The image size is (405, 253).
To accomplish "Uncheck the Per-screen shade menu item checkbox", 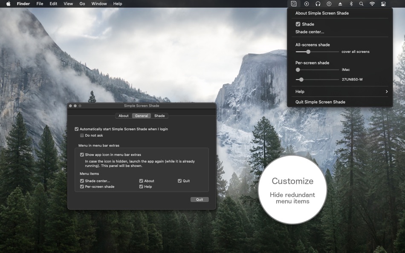I will [x=82, y=187].
